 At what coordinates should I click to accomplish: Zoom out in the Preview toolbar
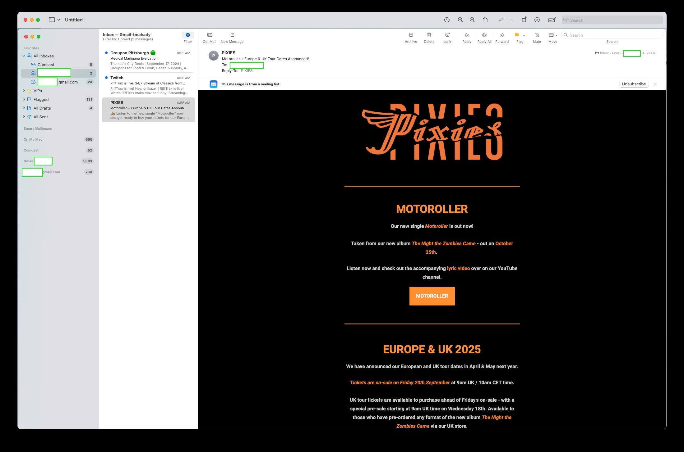(x=460, y=20)
